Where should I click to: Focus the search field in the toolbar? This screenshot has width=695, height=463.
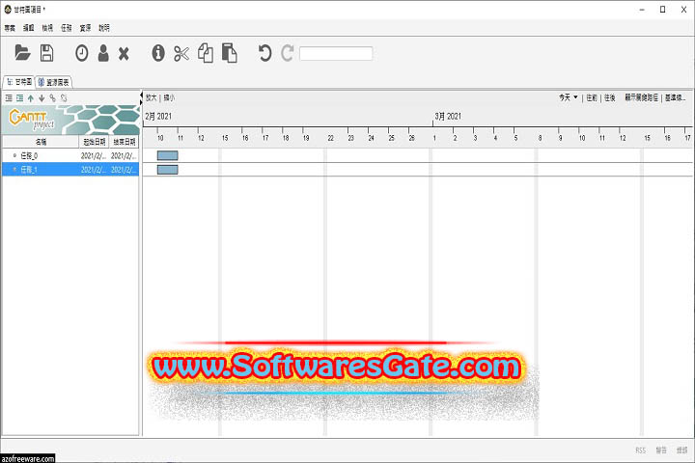coord(336,54)
